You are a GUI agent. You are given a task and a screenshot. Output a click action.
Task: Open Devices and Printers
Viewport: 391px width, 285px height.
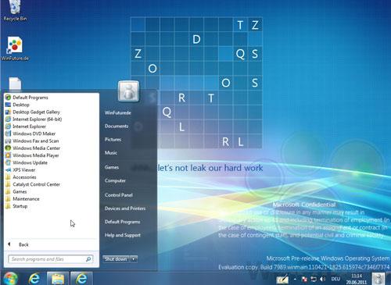click(x=125, y=208)
